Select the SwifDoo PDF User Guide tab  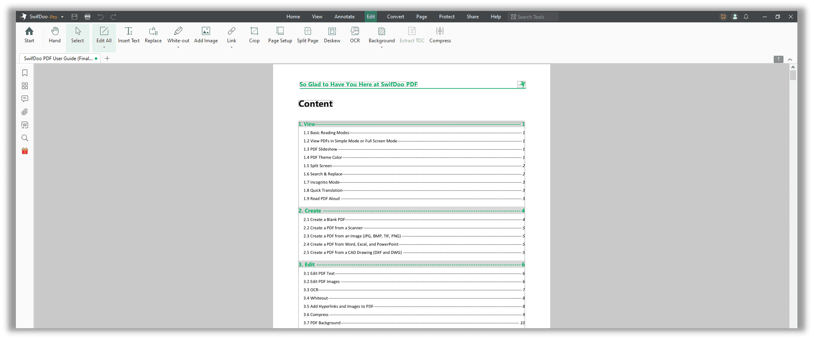pyautogui.click(x=60, y=59)
